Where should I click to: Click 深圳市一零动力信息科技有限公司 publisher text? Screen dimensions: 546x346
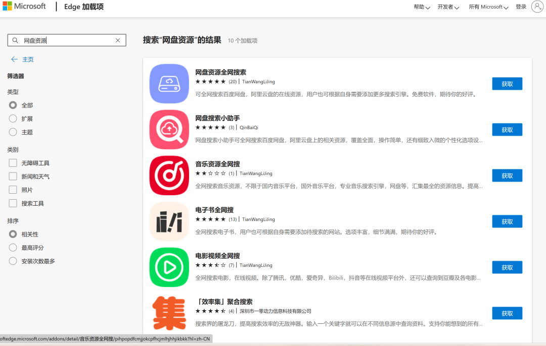click(276, 311)
